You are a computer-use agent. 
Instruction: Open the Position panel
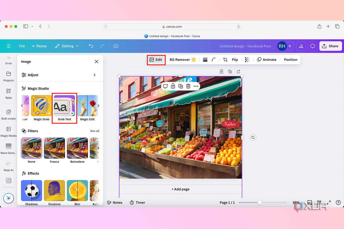[290, 60]
